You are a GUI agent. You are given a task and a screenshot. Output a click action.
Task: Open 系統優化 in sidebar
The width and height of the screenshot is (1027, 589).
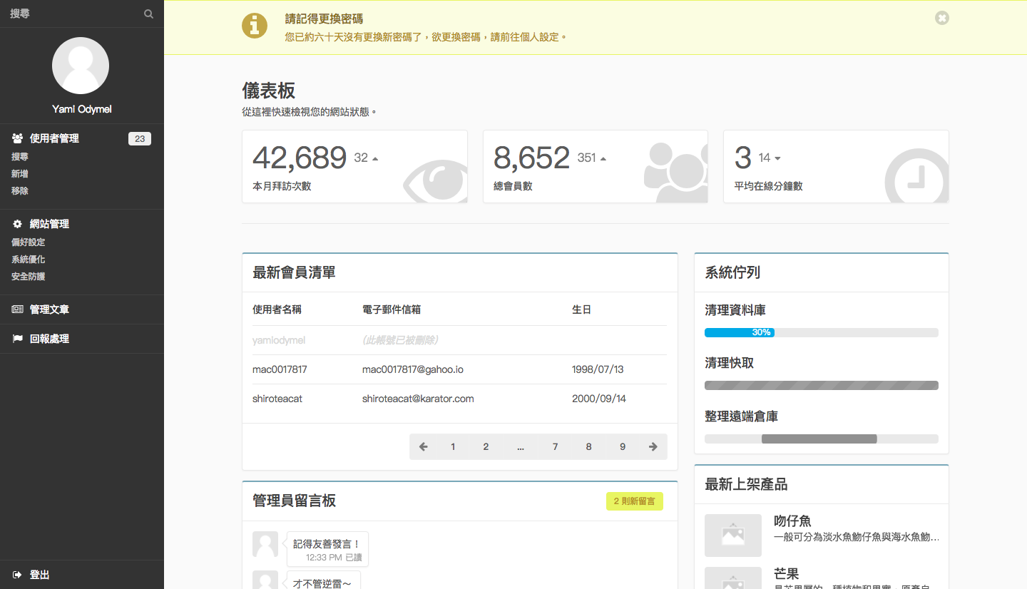coord(29,260)
